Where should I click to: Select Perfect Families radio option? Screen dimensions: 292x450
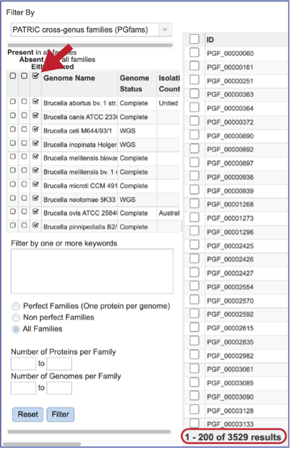[16, 306]
